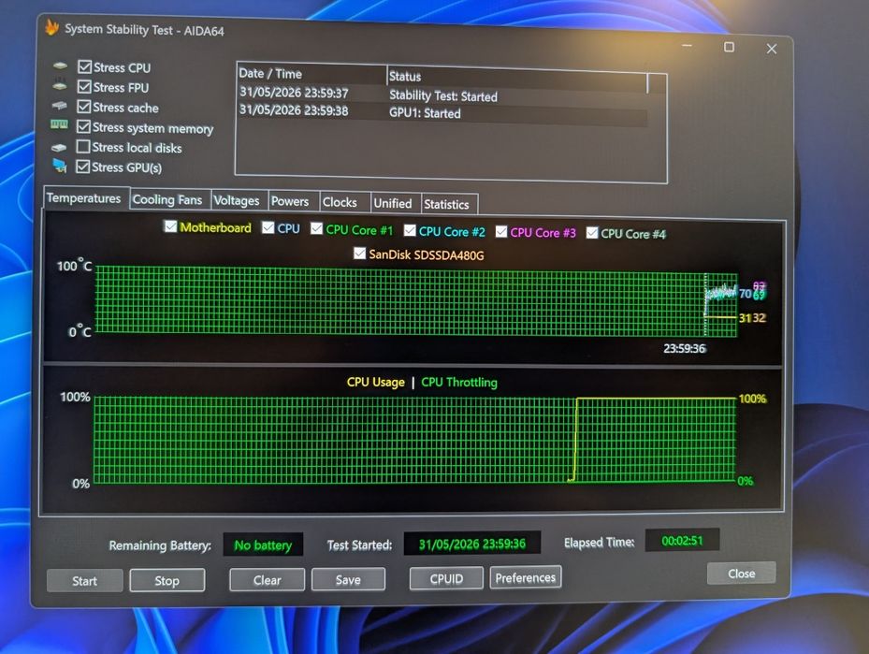Toggle the Stress system memory checkbox

point(83,126)
